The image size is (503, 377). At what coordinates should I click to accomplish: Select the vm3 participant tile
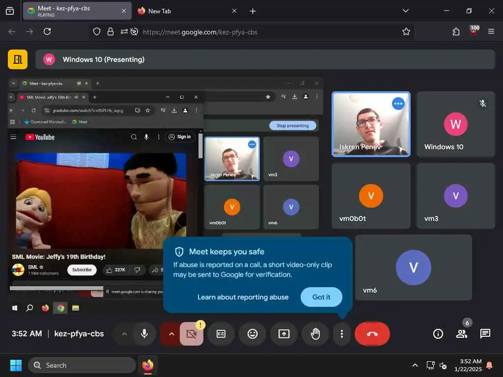(x=455, y=196)
